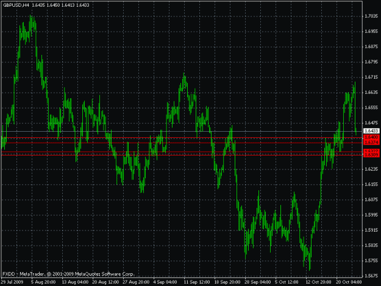Click the 27 Aug 20:00 time label
Image resolution: width=381 pixels, height=286 pixels.
click(136, 282)
